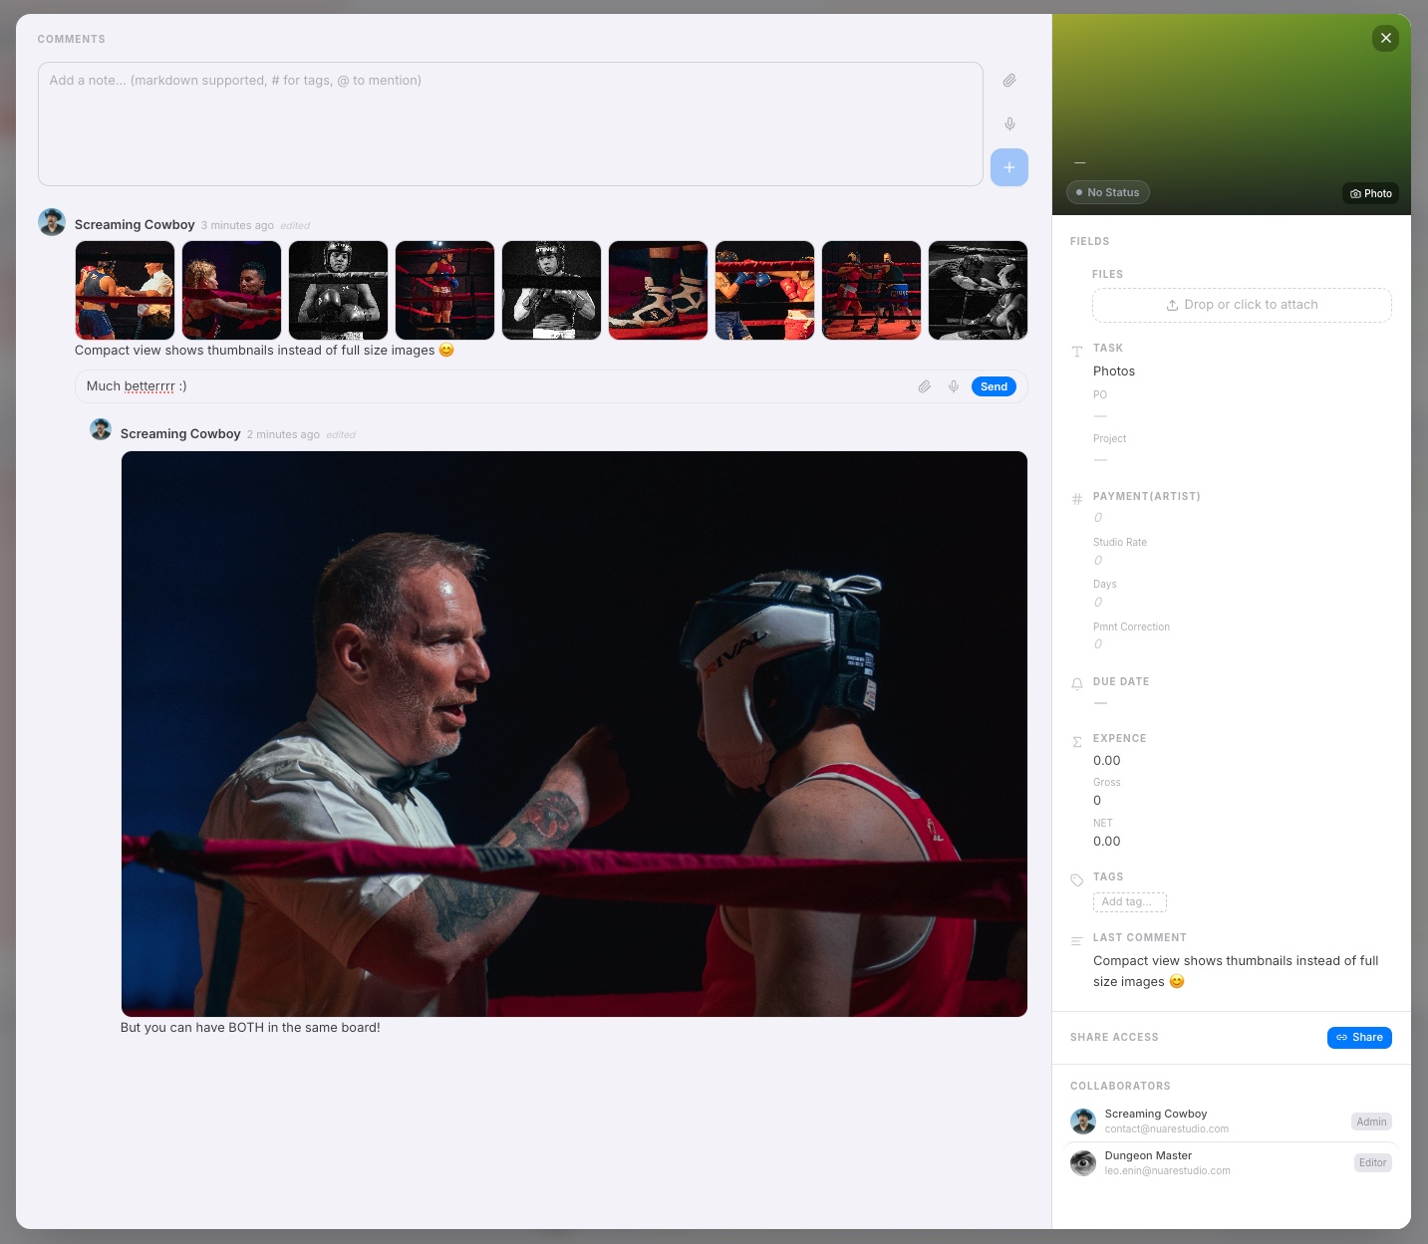The width and height of the screenshot is (1428, 1244).
Task: Edit the Payment(Artist) value
Action: click(x=1098, y=518)
